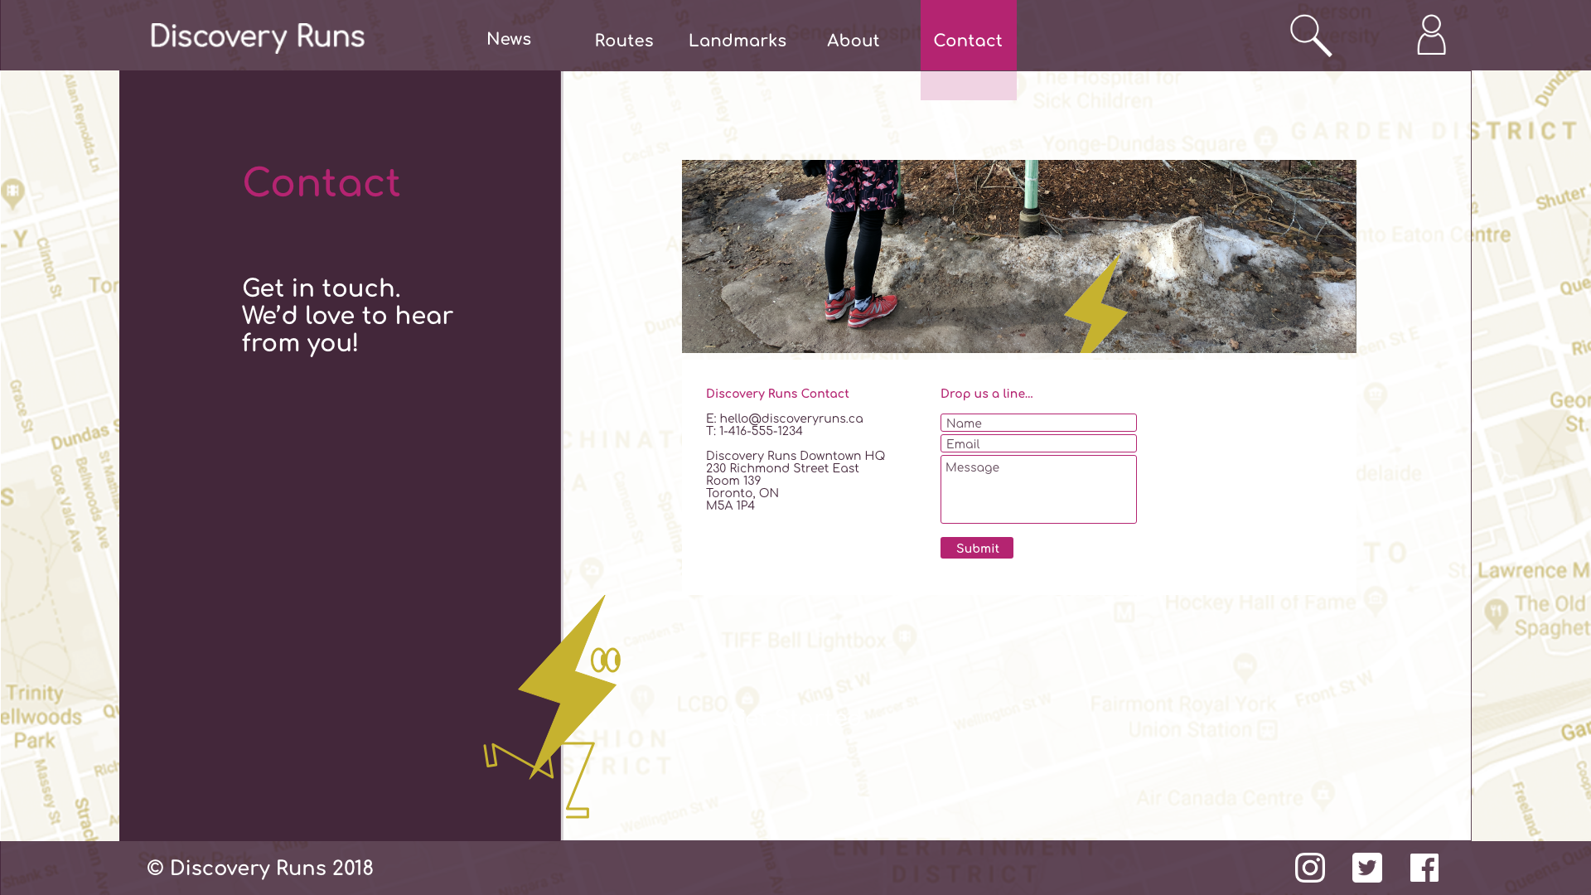Go to the Discovery Runs logo
The width and height of the screenshot is (1591, 895).
click(257, 37)
